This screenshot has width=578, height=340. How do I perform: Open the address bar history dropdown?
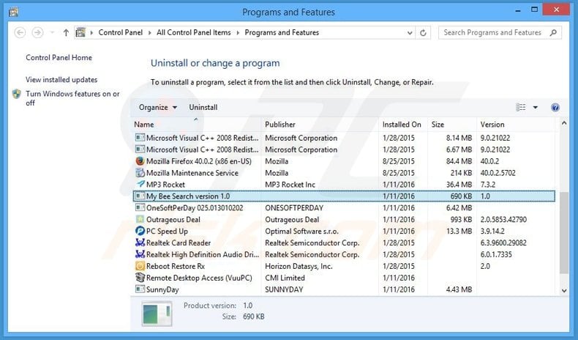(x=410, y=32)
